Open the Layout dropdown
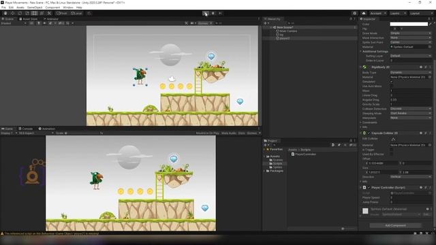 [421, 14]
